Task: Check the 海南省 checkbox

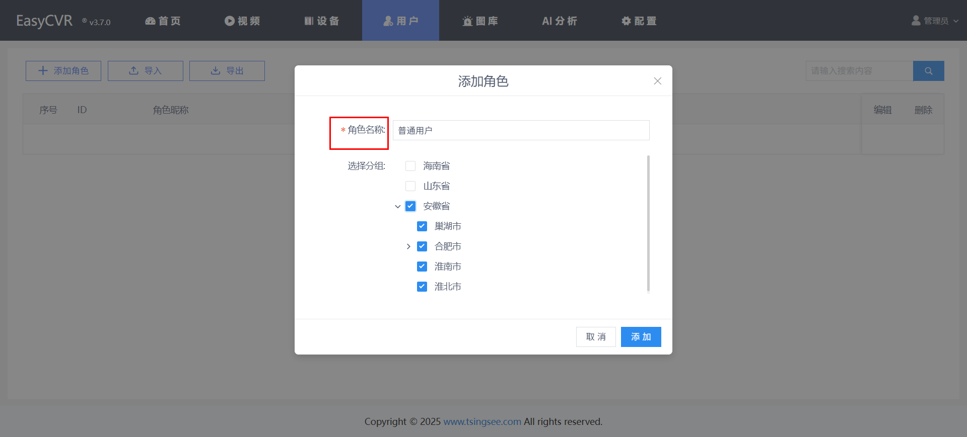Action: 410,166
